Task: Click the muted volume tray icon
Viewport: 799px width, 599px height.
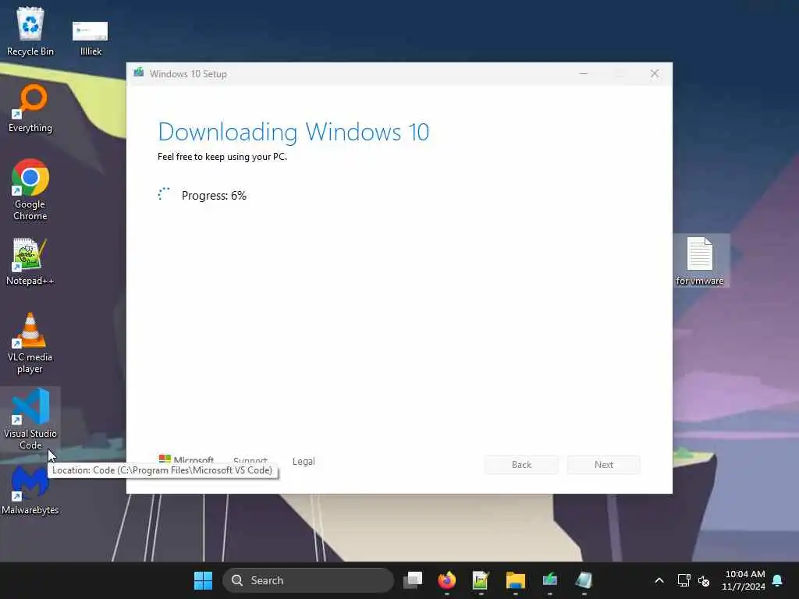Action: click(x=704, y=580)
